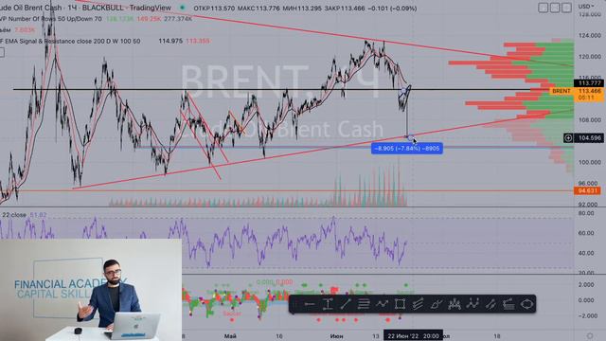Image resolution: width=606 pixels, height=341 pixels.
Task: Click the VP Number Of Rows indicator legend
Action: click(51, 19)
